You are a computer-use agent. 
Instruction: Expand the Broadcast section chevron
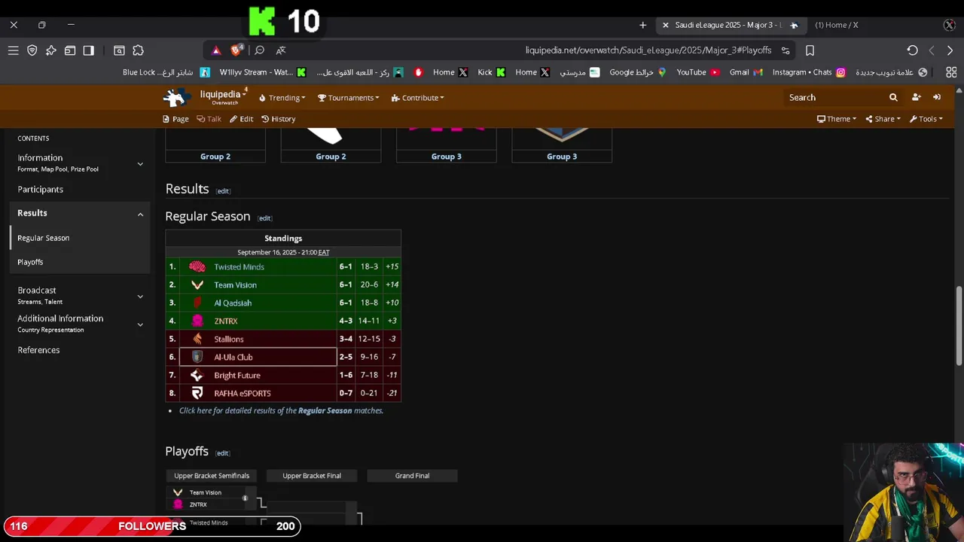coord(140,296)
